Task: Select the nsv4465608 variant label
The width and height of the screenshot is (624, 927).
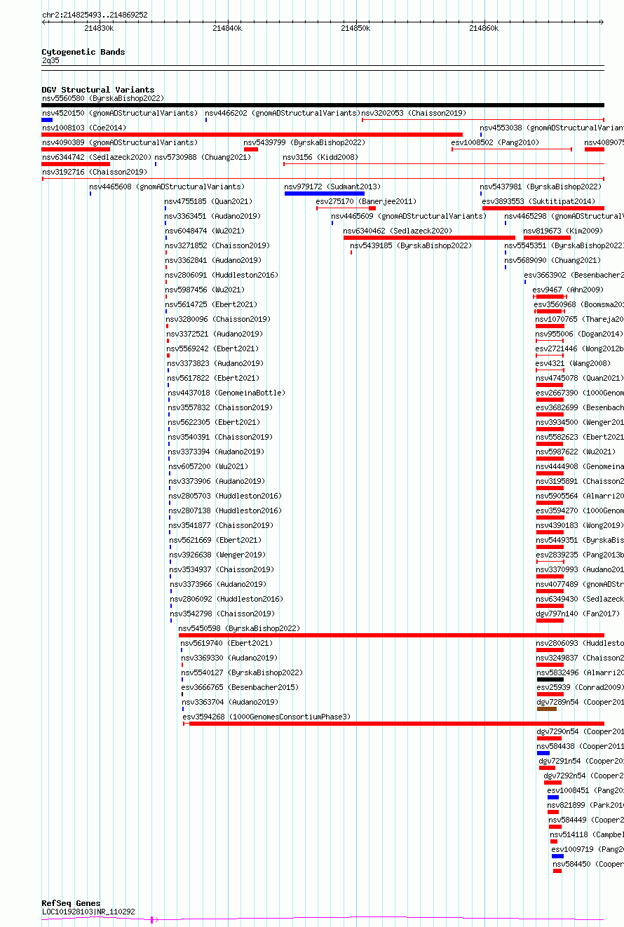Action: coord(167,187)
